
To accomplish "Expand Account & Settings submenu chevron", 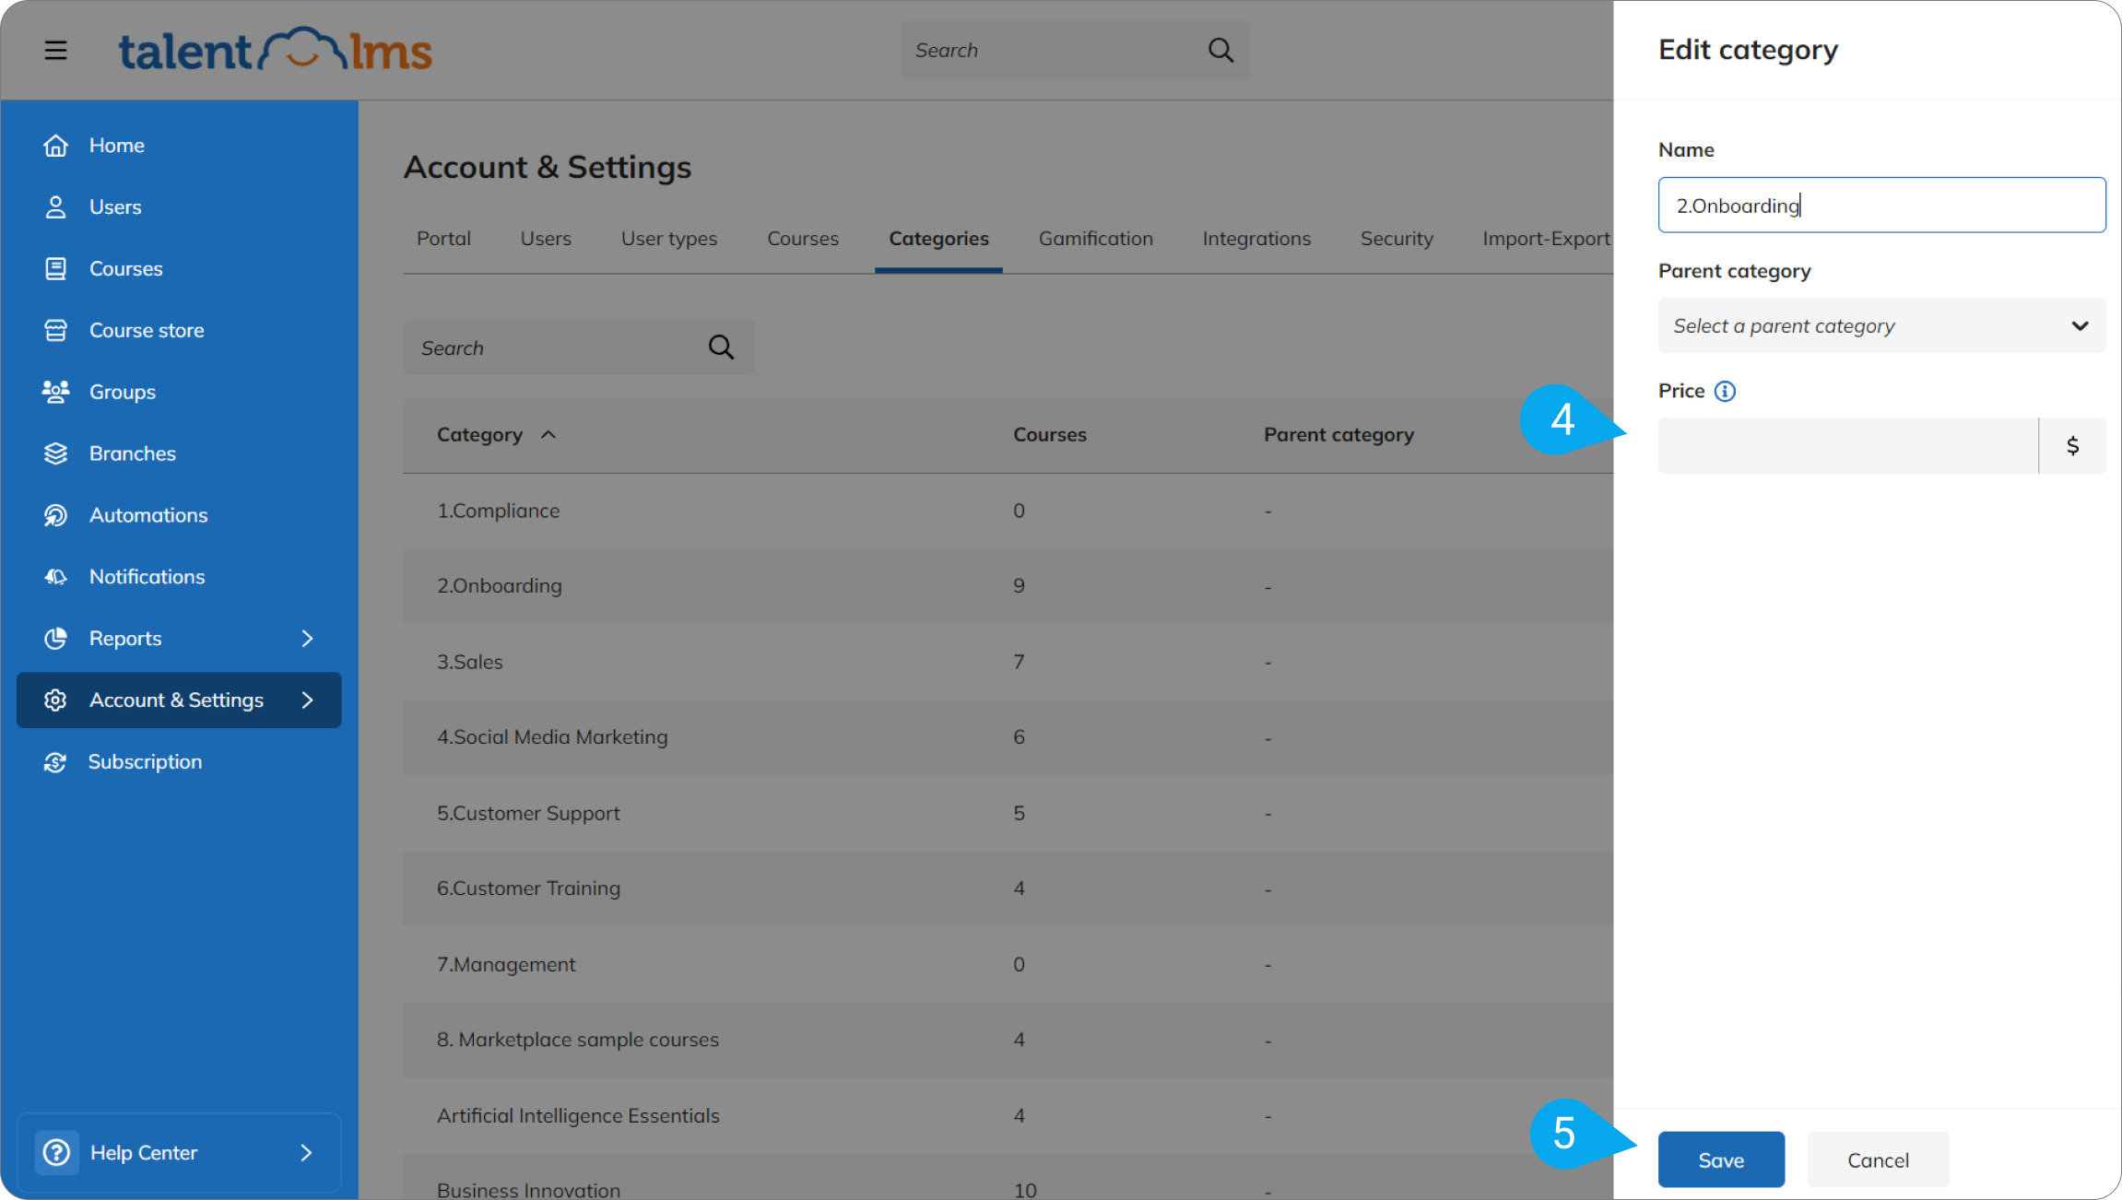I will point(307,700).
